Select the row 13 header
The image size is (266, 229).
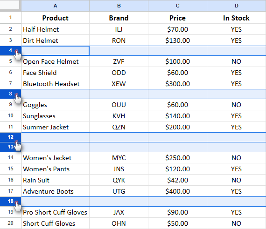click(x=11, y=147)
